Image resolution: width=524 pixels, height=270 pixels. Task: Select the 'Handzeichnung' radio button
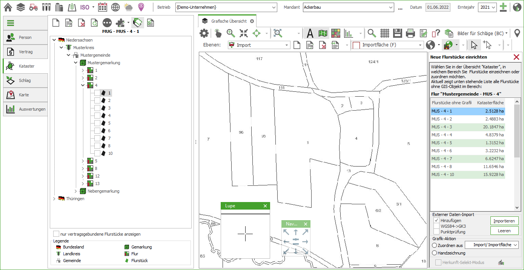[434, 253]
